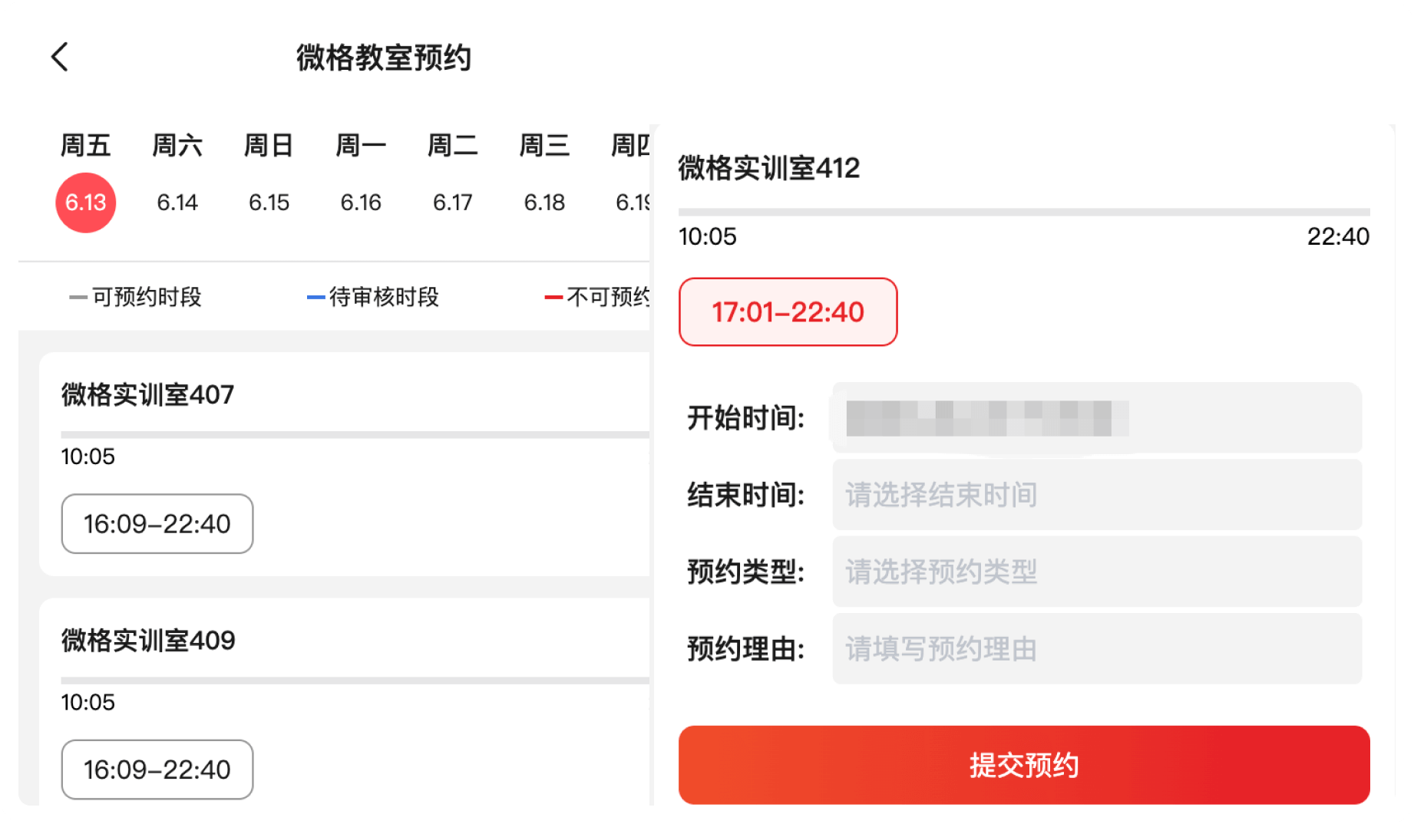Open the 预约类型 booking type selector
This screenshot has height=824, width=1414.
click(x=1096, y=572)
